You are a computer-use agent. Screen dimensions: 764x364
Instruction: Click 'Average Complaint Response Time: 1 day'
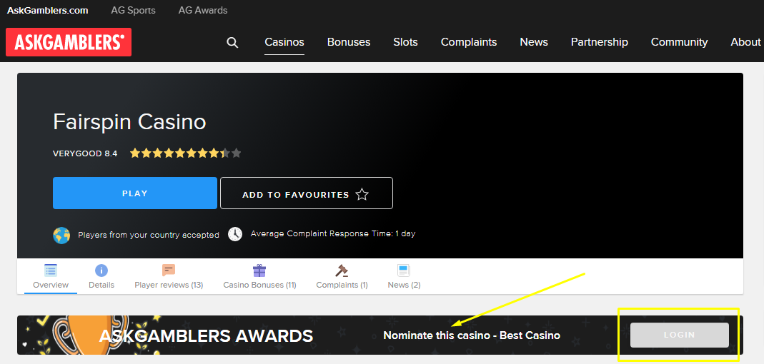coord(333,233)
